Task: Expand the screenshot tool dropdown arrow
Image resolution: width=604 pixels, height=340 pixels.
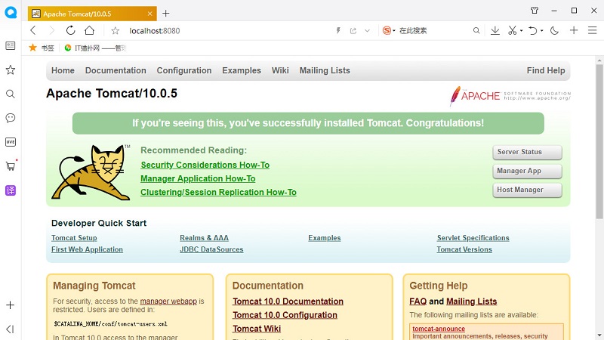Action: tap(521, 31)
